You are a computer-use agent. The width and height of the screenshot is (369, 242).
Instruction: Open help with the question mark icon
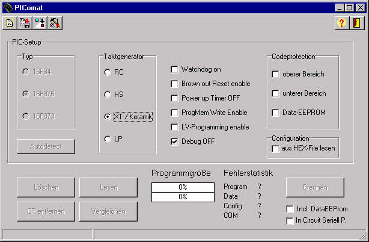[x=343, y=23]
